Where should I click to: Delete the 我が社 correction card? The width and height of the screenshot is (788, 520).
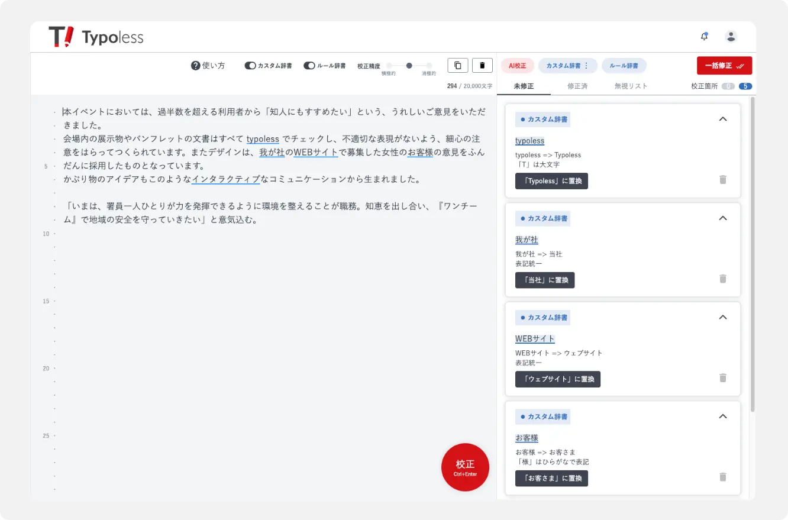[722, 279]
